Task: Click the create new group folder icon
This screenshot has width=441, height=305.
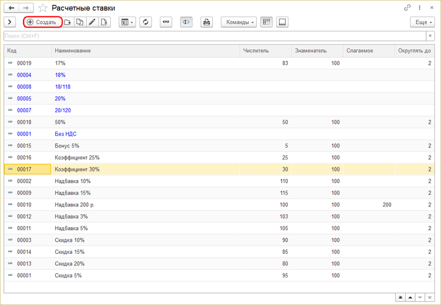Action: (x=68, y=22)
